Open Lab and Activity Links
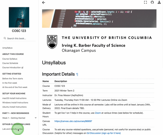The image size is (163, 135). coord(12,129)
